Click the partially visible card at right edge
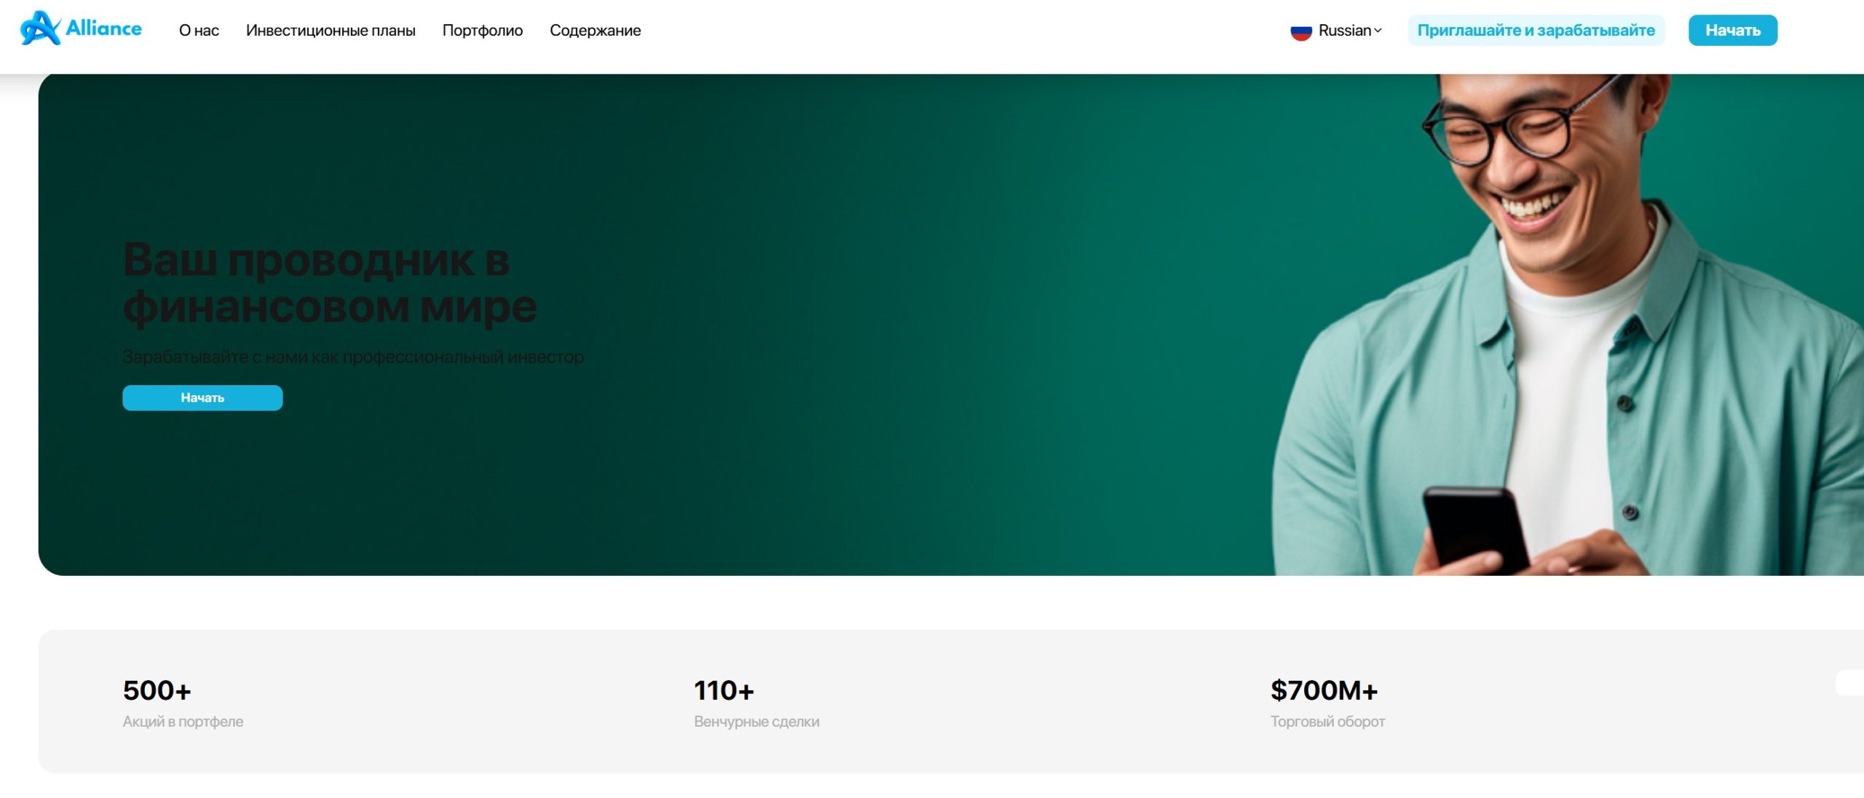The image size is (1864, 798). 1849,683
